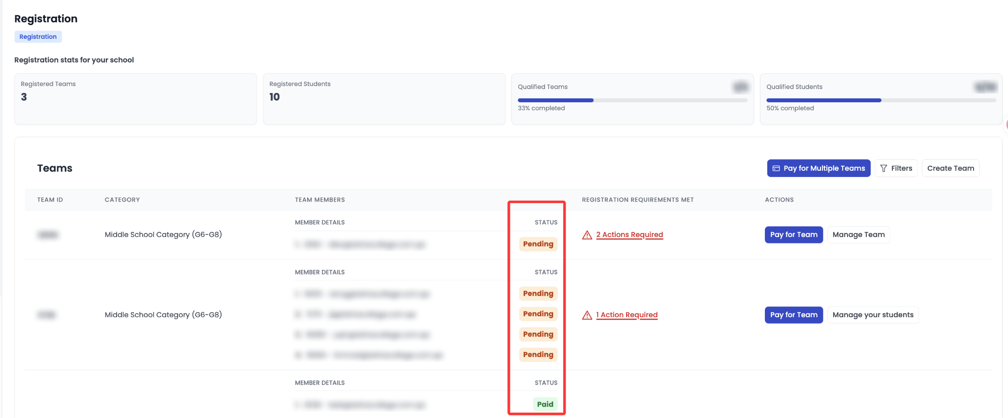Click the funnel icon beside Filters
Image resolution: width=1008 pixels, height=418 pixels.
click(883, 168)
